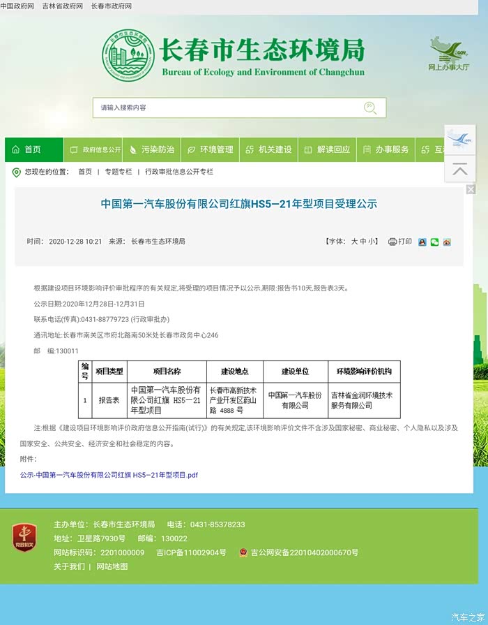Click the 项目名称 column header

coord(167,372)
